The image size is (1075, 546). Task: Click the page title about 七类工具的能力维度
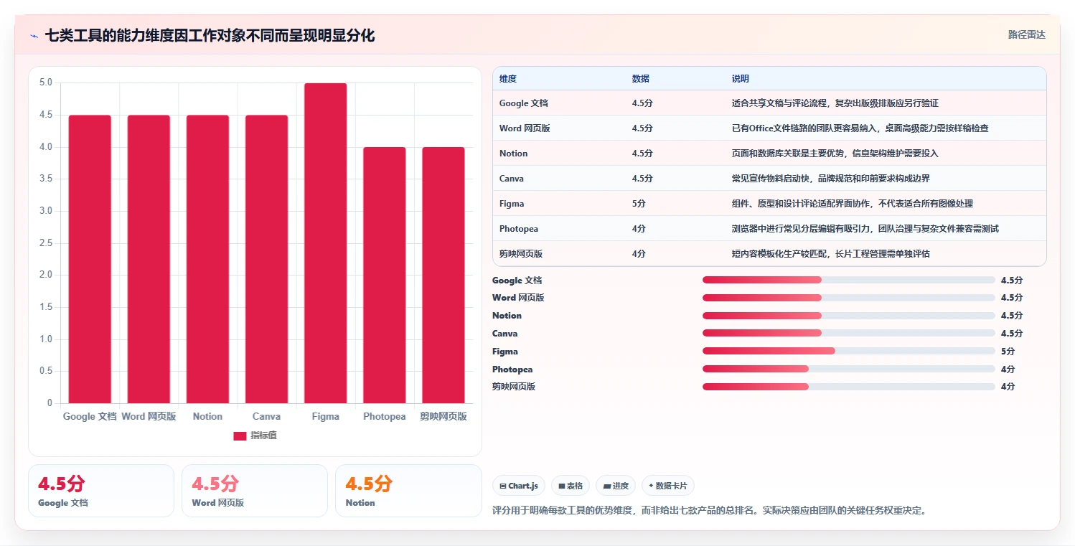point(210,35)
